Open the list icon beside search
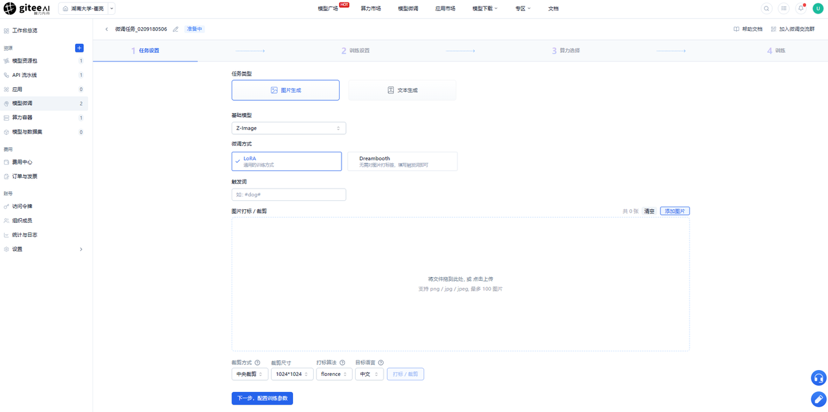 783,8
